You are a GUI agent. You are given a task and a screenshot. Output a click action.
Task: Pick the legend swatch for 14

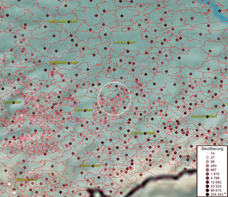(207, 154)
